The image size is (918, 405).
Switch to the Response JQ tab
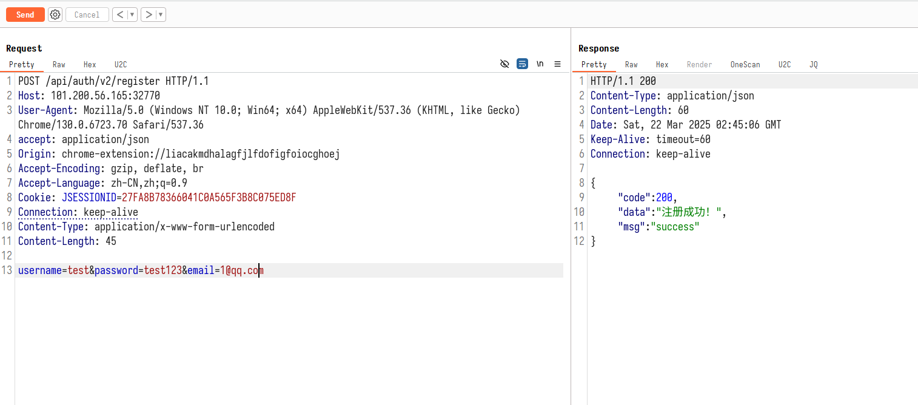coord(813,65)
